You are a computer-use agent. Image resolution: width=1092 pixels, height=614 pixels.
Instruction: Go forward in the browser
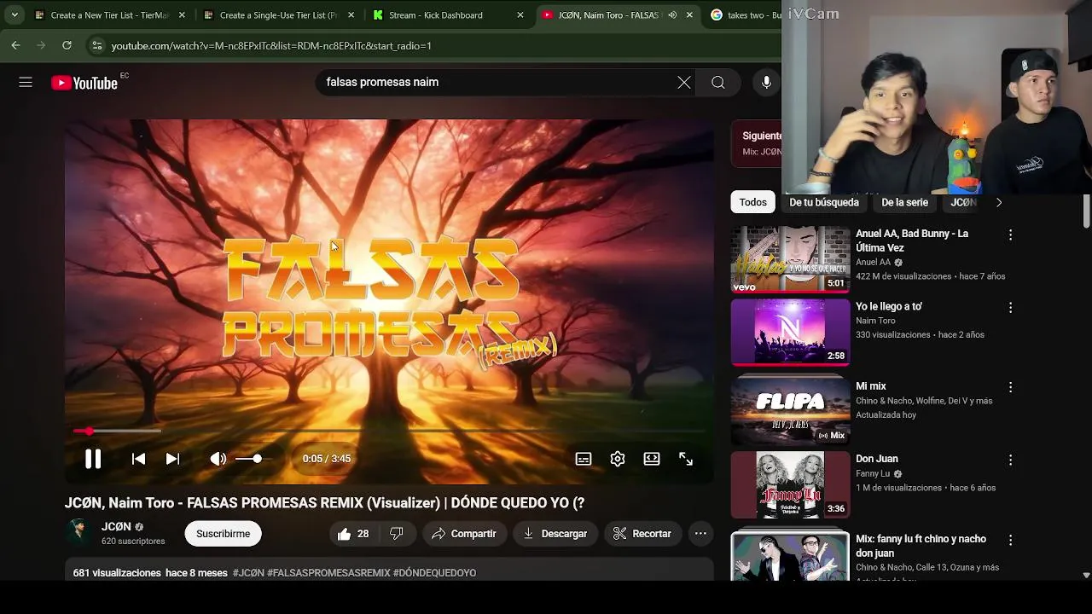[41, 45]
